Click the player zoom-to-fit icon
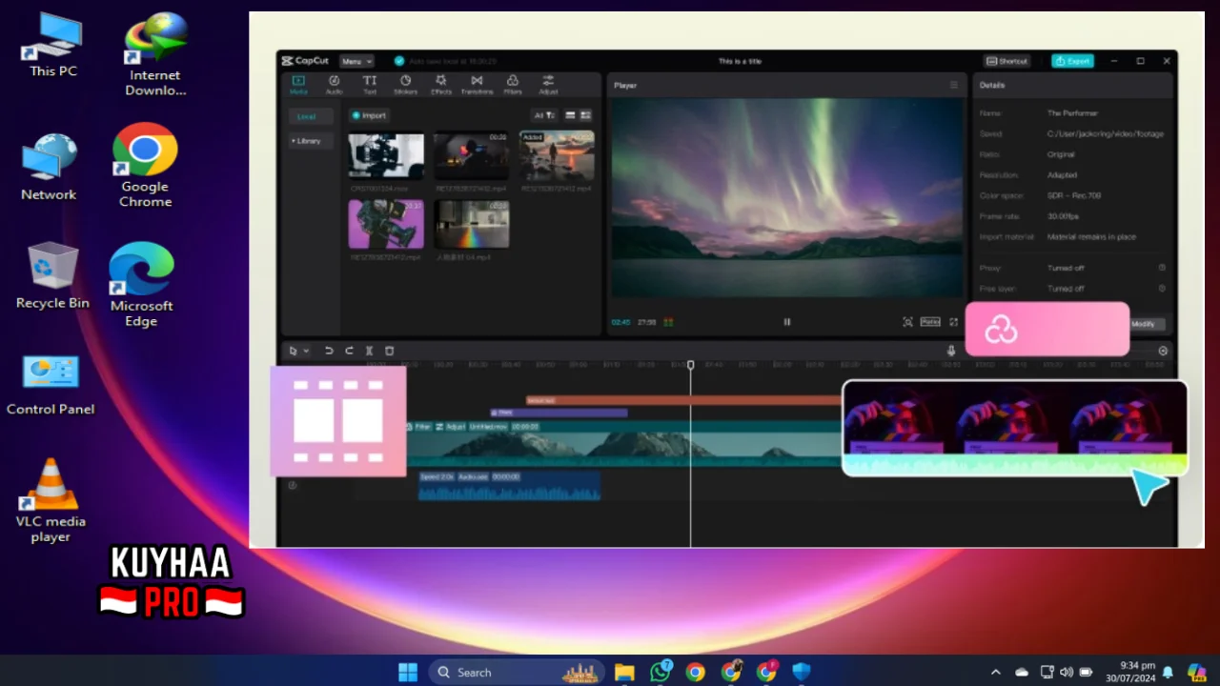Image resolution: width=1220 pixels, height=686 pixels. (907, 322)
